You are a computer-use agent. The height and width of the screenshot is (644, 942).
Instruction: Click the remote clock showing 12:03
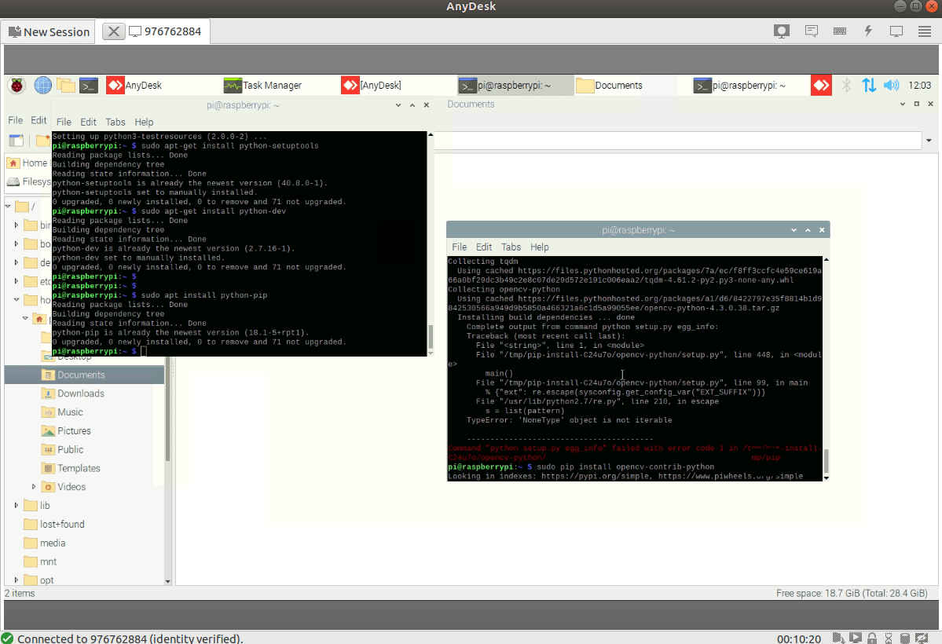pos(920,86)
